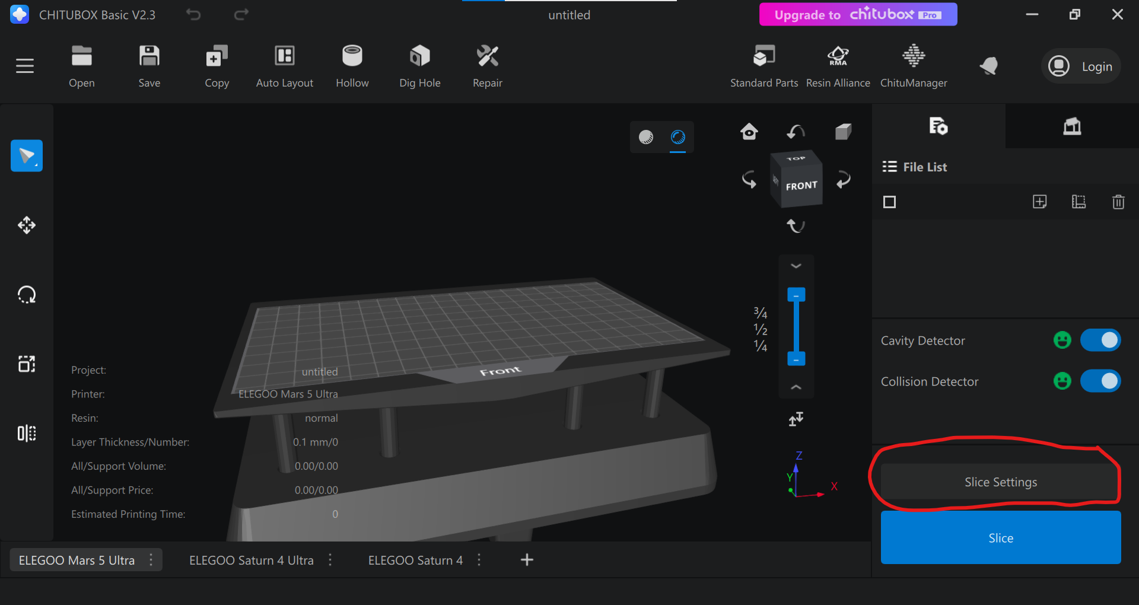Choose the Mirror tool in left sidebar
This screenshot has height=605, width=1139.
(x=27, y=434)
